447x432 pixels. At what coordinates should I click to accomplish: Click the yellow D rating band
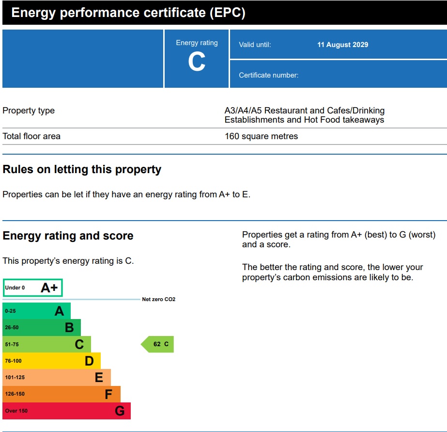pos(51,361)
